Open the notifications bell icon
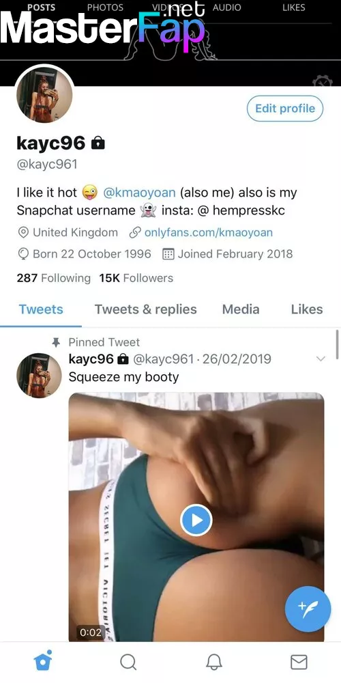The height and width of the screenshot is (683, 341). pyautogui.click(x=213, y=663)
